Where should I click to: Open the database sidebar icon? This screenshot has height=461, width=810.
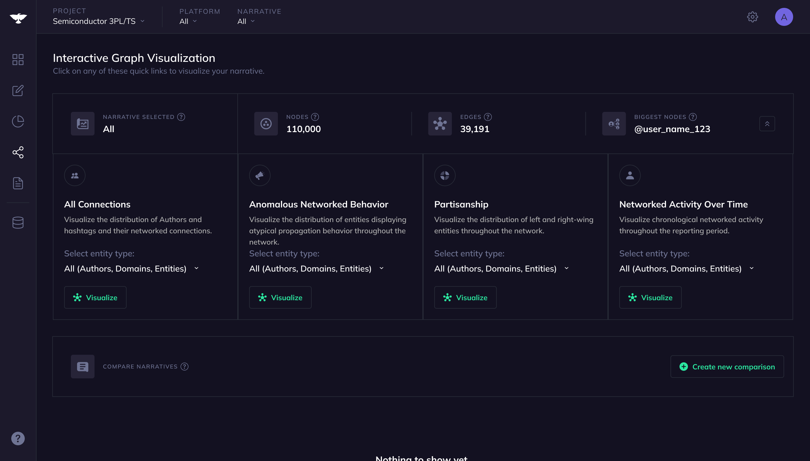[18, 223]
